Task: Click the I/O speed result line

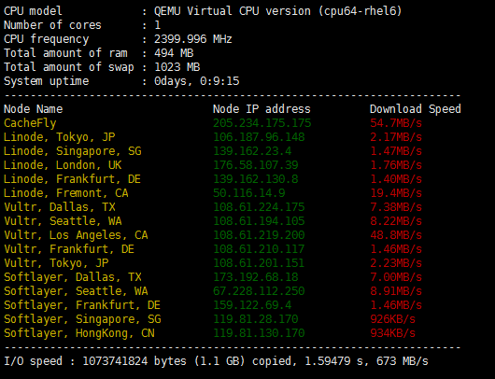Action: pos(216,361)
